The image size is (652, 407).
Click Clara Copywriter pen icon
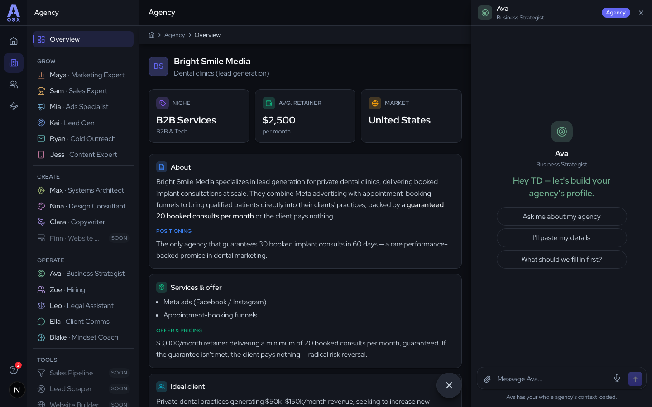[x=41, y=222]
